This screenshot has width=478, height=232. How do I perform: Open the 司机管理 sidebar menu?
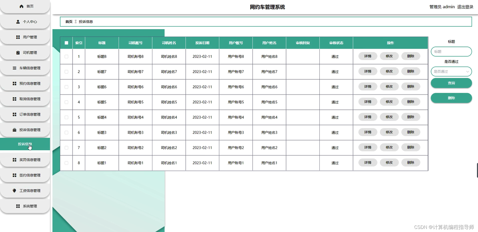tap(25, 53)
